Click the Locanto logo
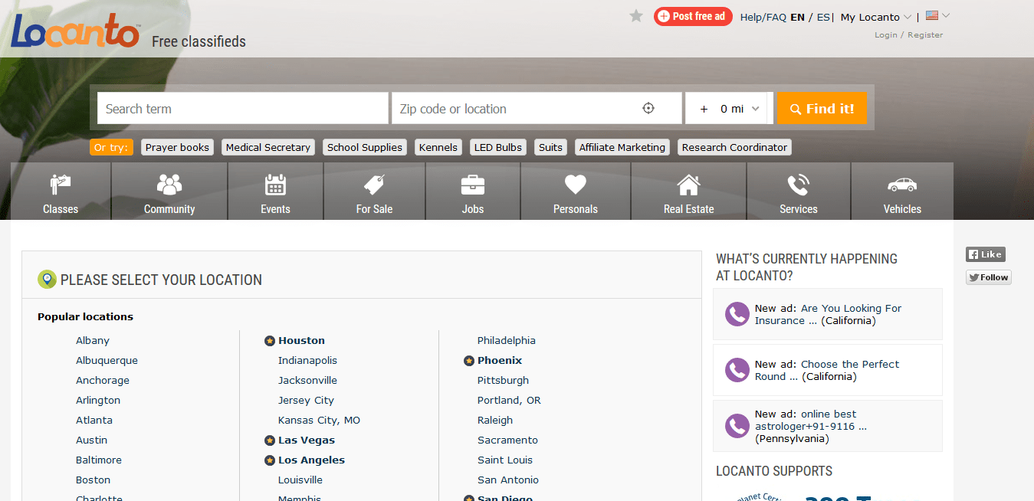This screenshot has height=501, width=1034. pos(76,31)
